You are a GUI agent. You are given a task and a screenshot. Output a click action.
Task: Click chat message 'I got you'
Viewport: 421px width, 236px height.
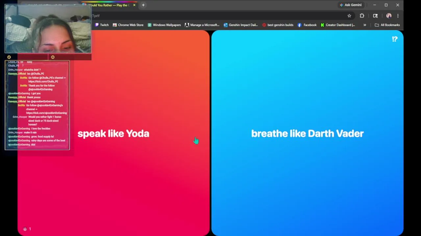pyautogui.click(x=36, y=93)
